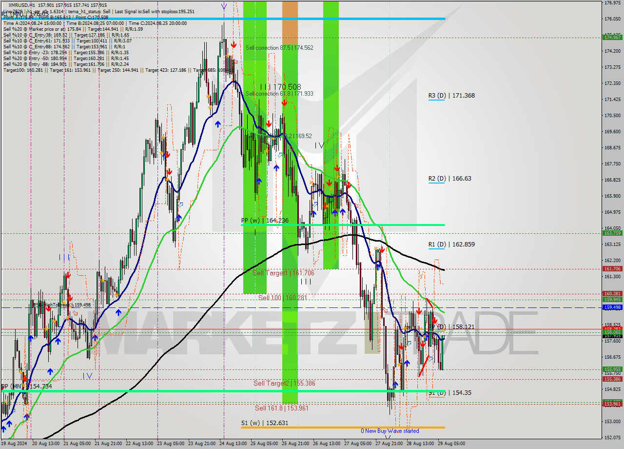
Task: Click the red 153.961 price tag on axis
Action: 612,404
